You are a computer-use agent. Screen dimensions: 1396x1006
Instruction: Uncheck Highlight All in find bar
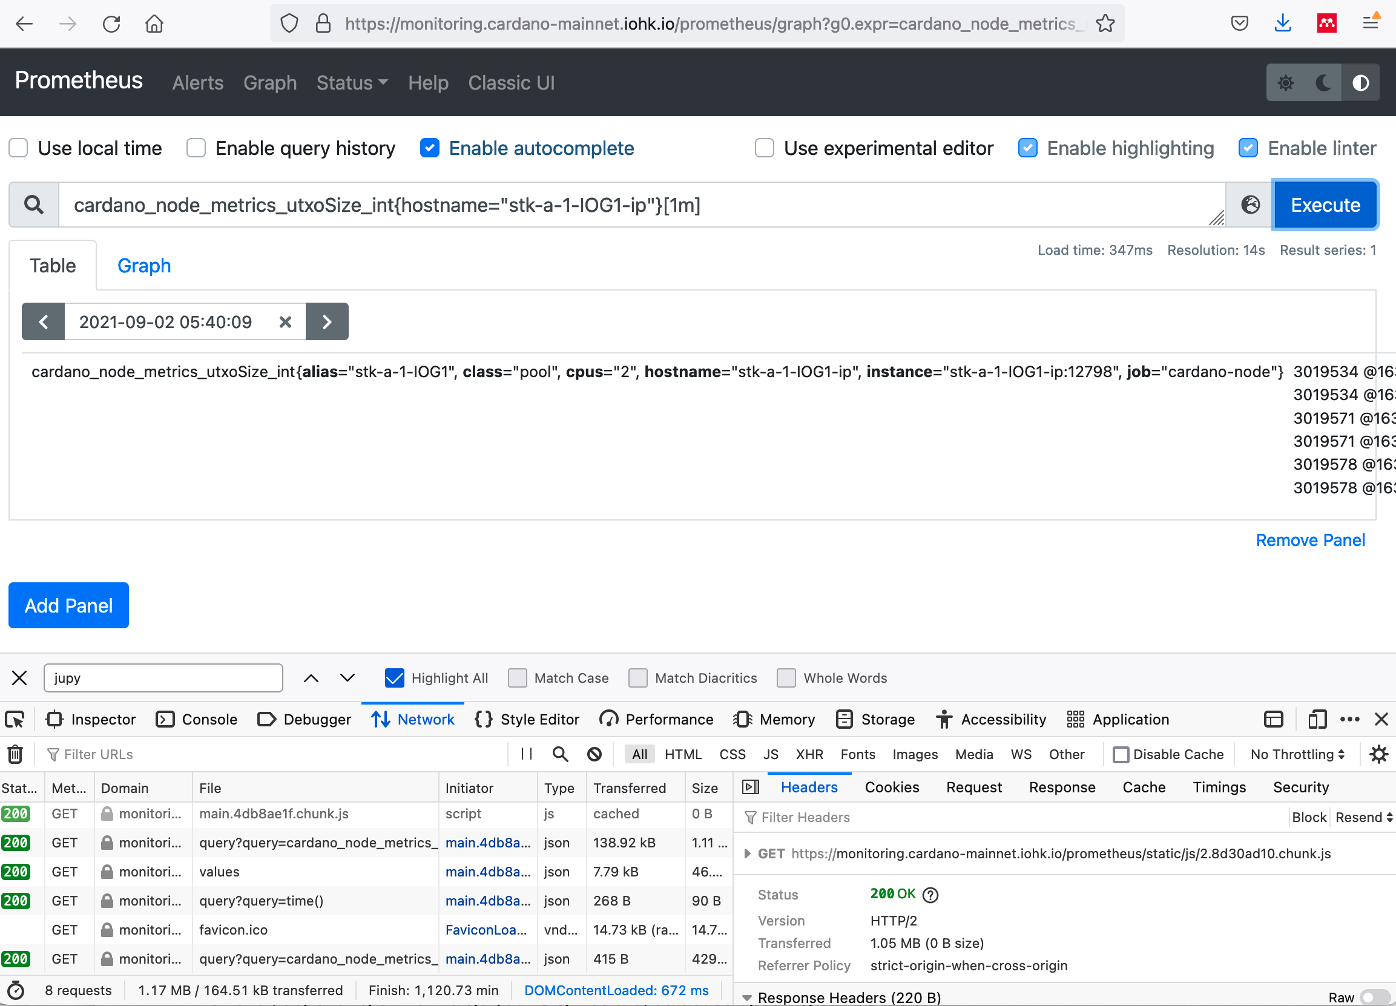394,677
